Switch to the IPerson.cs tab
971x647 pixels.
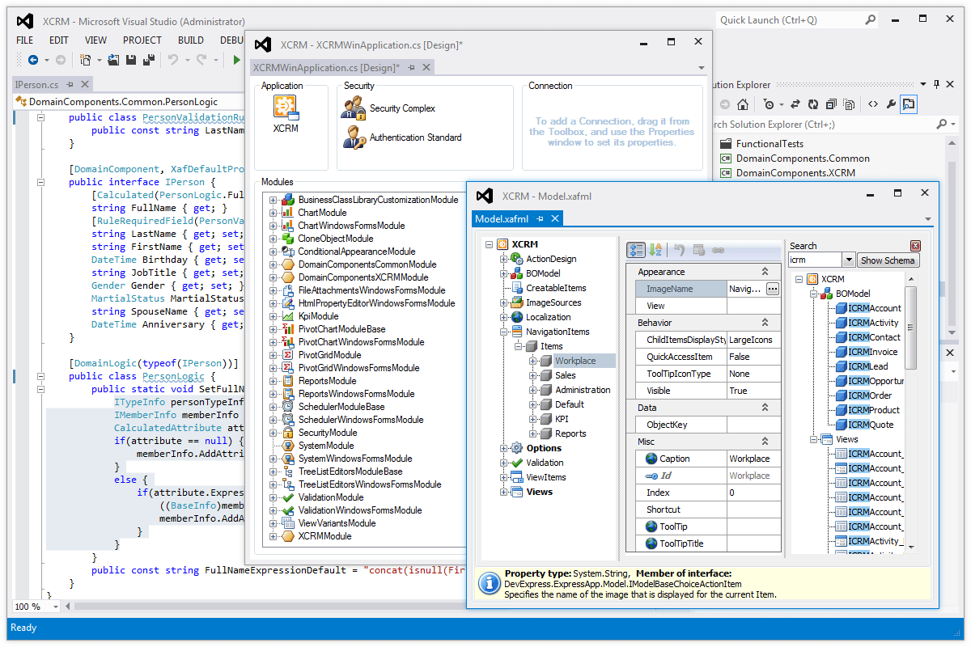[x=37, y=84]
